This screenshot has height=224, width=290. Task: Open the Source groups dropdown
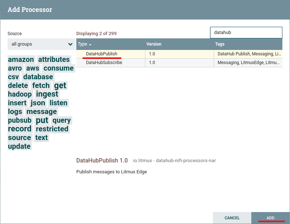click(x=42, y=44)
